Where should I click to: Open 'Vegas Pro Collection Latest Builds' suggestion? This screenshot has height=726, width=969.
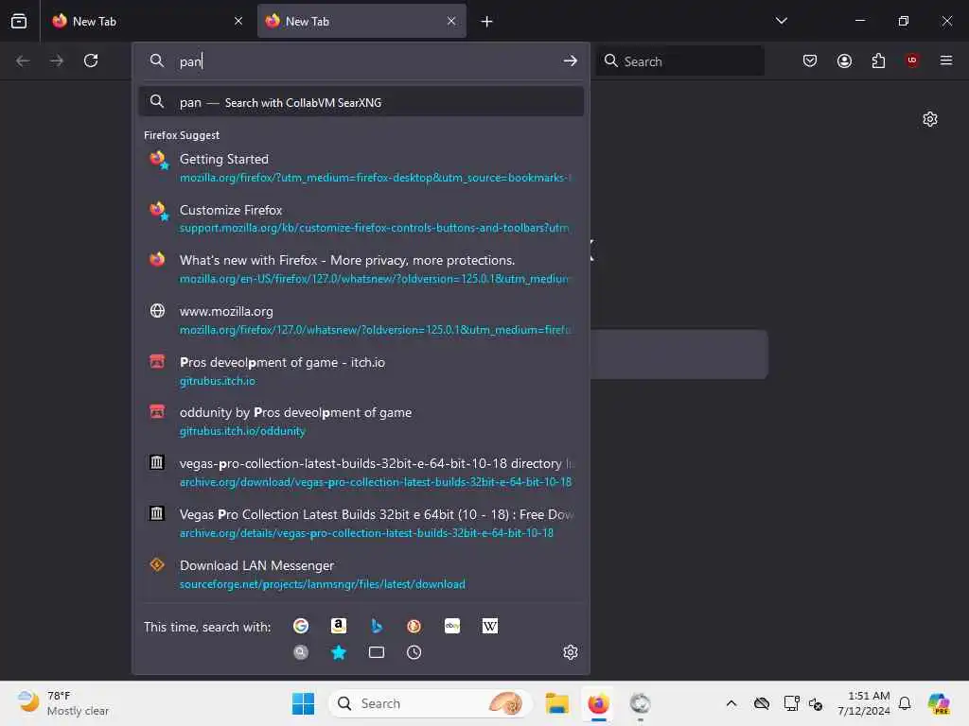[361, 524]
